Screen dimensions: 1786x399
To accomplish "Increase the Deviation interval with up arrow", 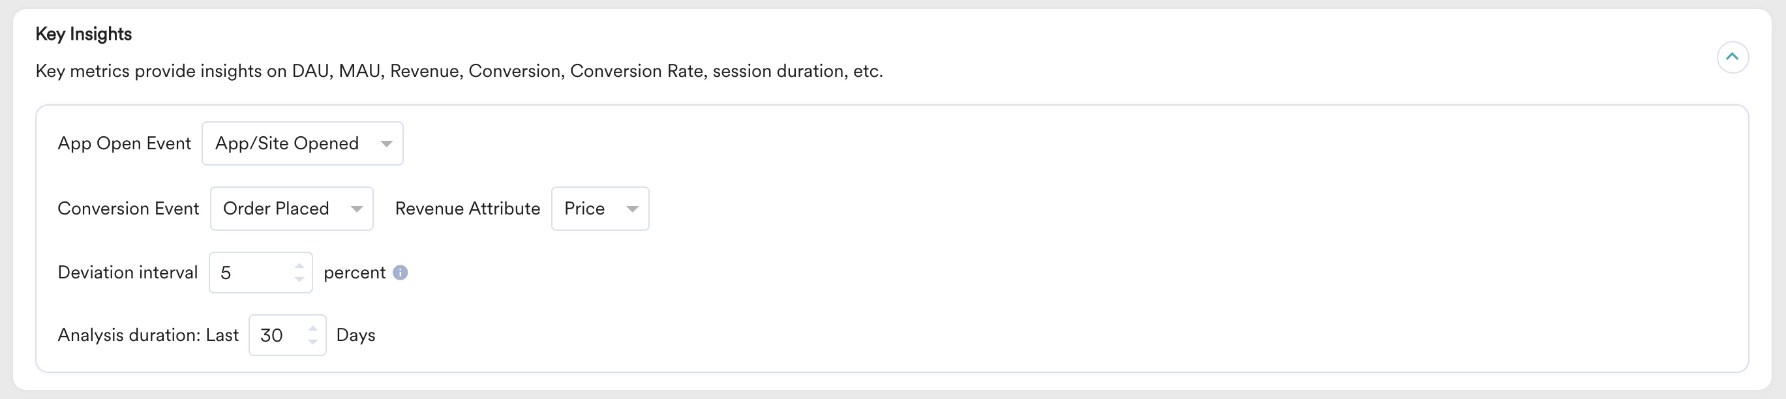I will 299,266.
